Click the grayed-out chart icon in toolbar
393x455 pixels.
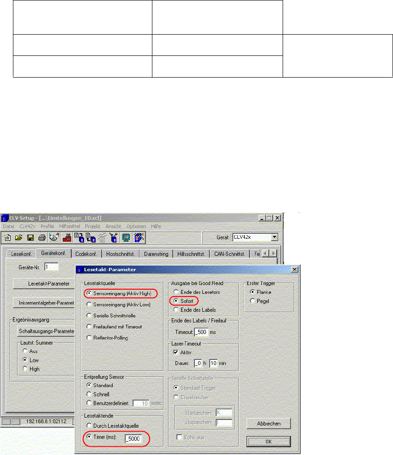coord(102,237)
